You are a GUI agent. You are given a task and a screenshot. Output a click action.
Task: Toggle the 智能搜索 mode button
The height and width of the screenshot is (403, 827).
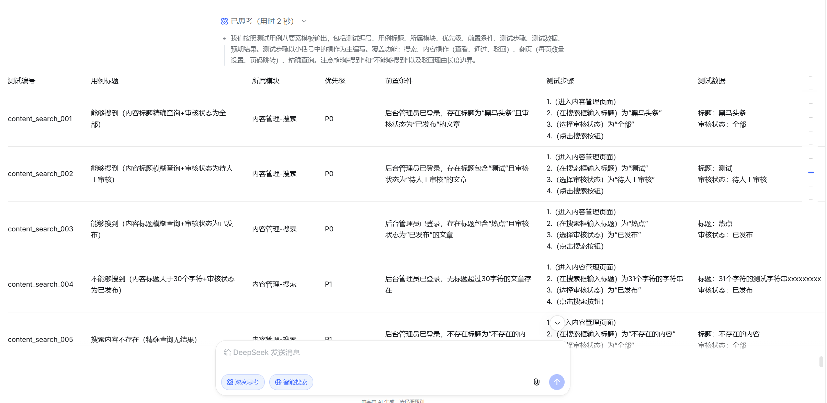(x=291, y=382)
